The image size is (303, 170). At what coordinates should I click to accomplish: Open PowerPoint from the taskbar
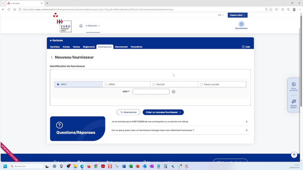point(138,166)
